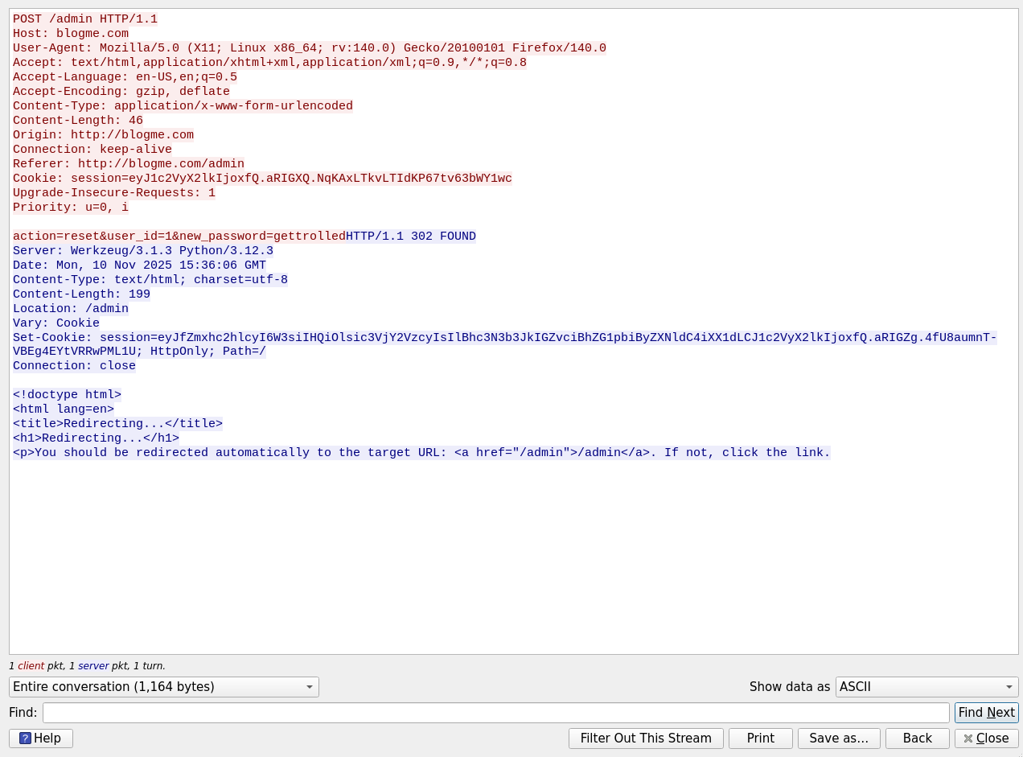
Task: Focus the Find text field
Action: tap(495, 713)
